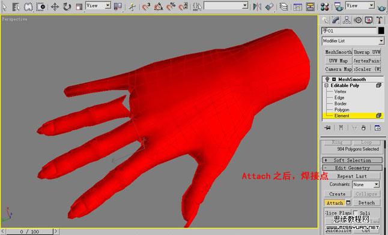
Task: Click Quick Render teapot
Action: click(382, 7)
